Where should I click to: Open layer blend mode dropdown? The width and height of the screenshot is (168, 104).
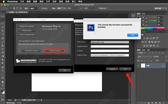tap(144, 57)
